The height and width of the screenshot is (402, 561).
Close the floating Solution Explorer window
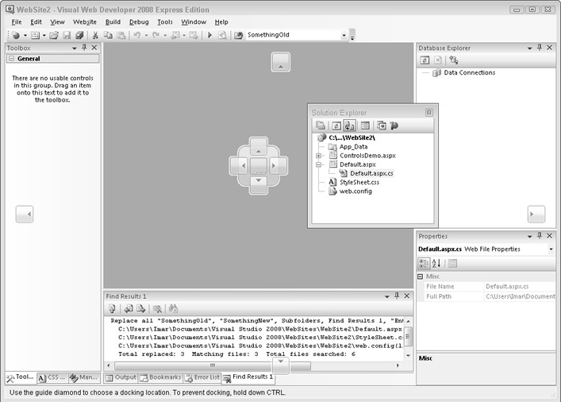point(429,113)
